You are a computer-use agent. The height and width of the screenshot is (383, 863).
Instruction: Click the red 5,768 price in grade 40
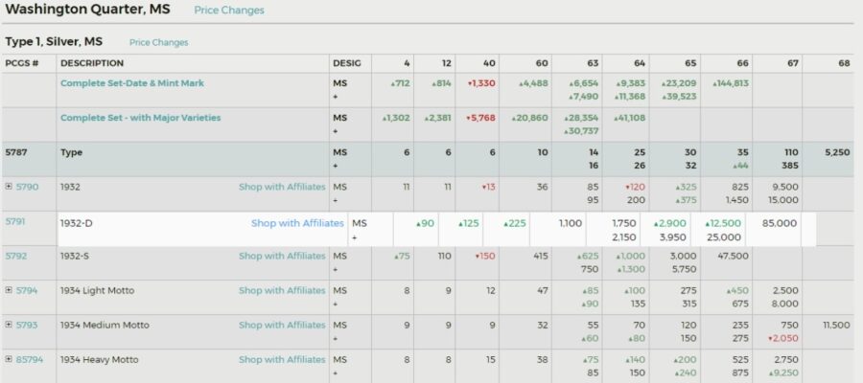[481, 118]
